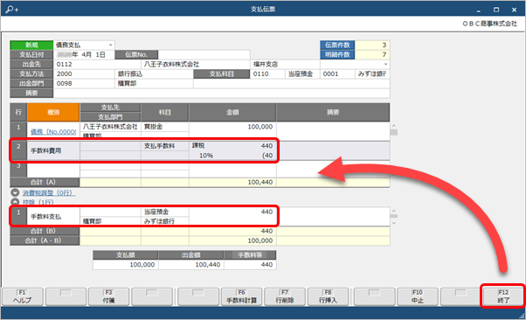This screenshot has width=526, height=320.
Task: Click the 銀行振込 payment method text
Action: coord(130,73)
